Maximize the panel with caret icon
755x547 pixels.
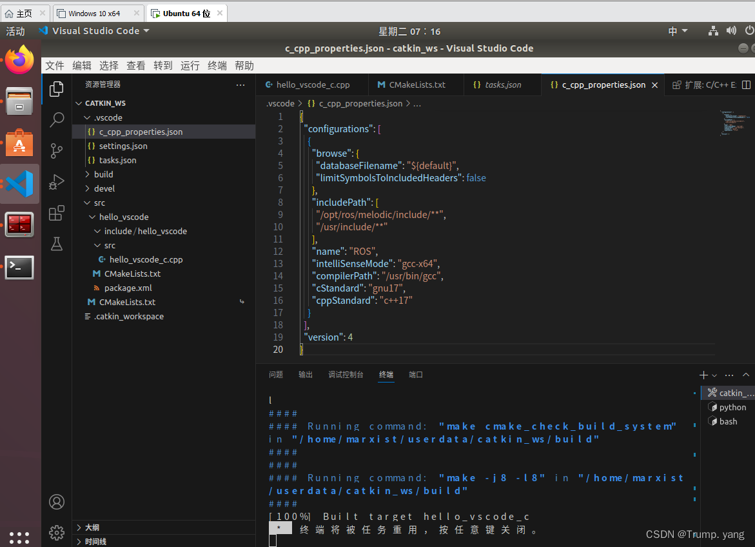pyautogui.click(x=746, y=375)
